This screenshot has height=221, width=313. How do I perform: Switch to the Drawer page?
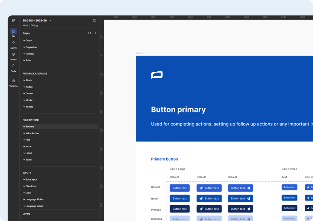(59, 93)
